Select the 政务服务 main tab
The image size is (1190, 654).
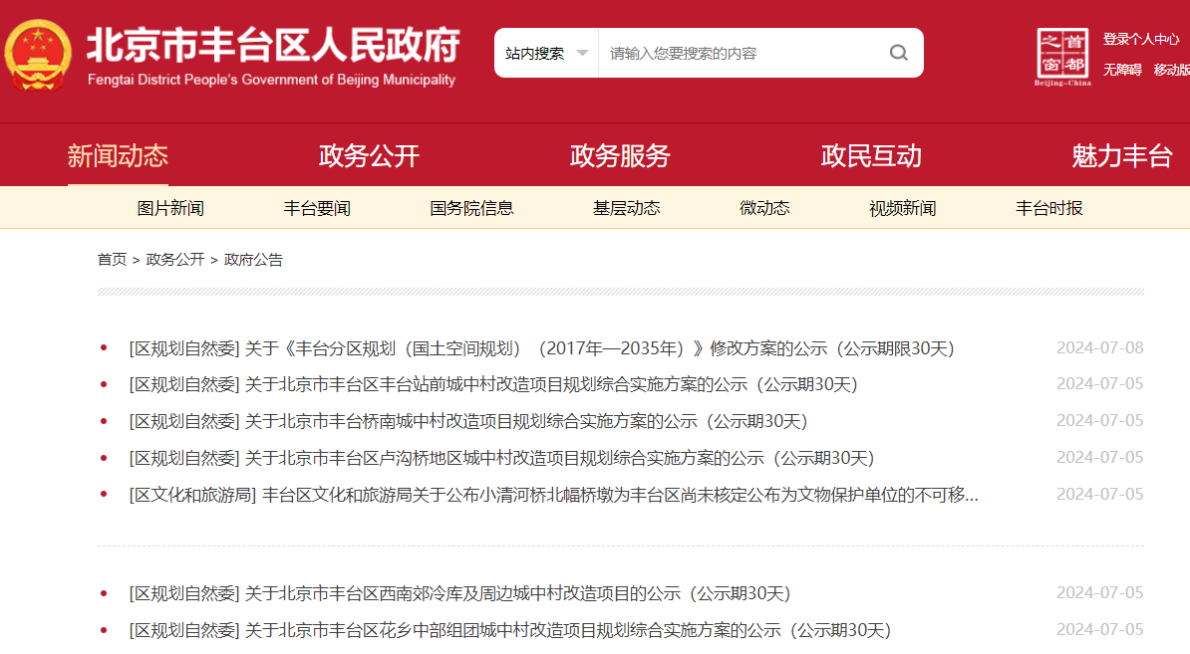620,156
